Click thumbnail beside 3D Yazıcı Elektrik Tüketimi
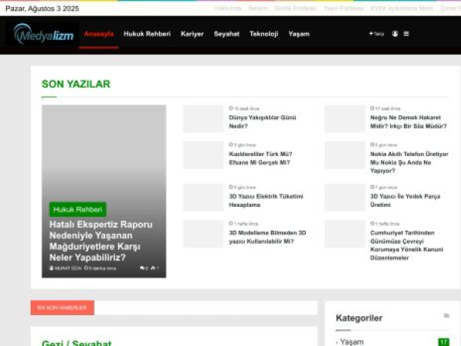This screenshot has width=461, height=346. [x=203, y=198]
